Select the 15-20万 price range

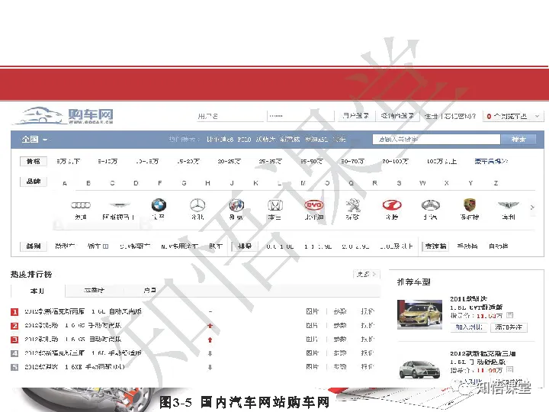[188, 161]
